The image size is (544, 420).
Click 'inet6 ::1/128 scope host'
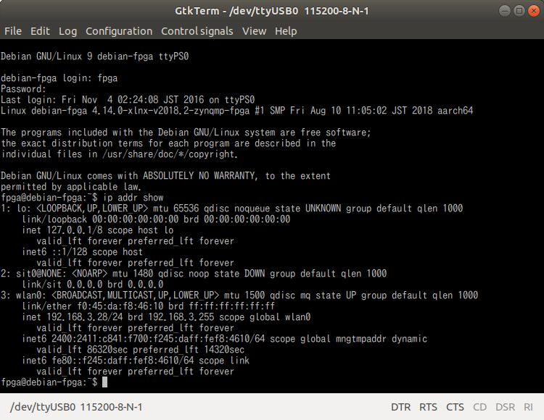coord(82,252)
